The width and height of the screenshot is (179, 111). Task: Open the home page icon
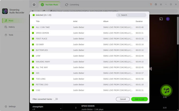34,5
